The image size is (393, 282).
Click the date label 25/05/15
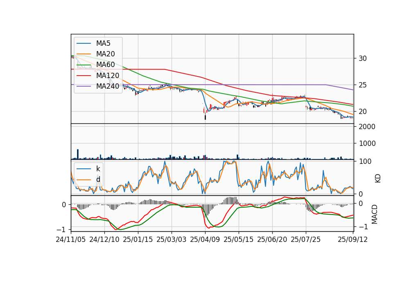[x=238, y=239]
